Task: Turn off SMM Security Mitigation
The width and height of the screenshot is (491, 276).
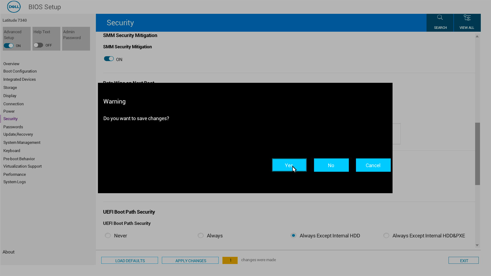Action: (109, 59)
